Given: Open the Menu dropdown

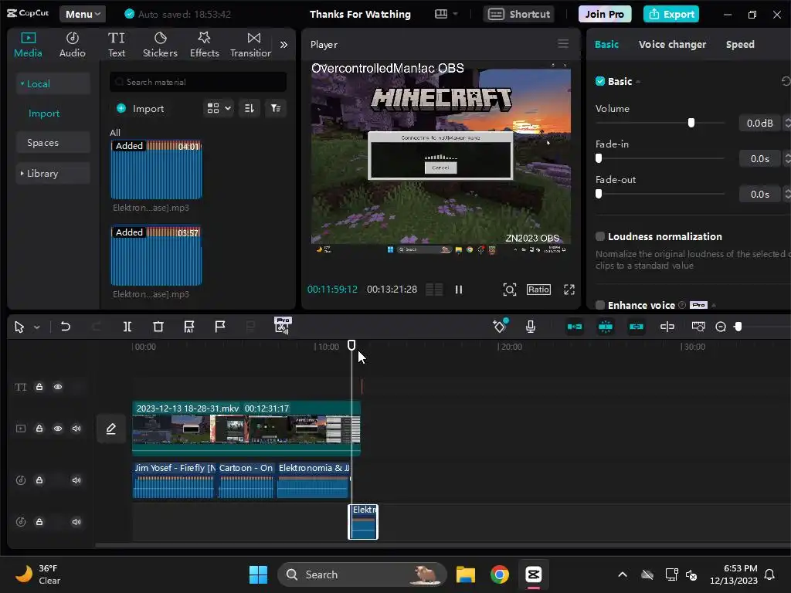Looking at the screenshot, I should [x=83, y=14].
